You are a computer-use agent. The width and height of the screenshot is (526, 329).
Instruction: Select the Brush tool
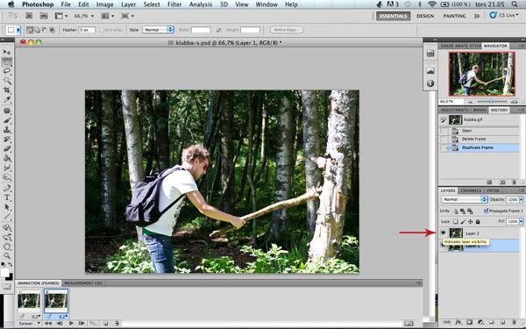pyautogui.click(x=7, y=120)
